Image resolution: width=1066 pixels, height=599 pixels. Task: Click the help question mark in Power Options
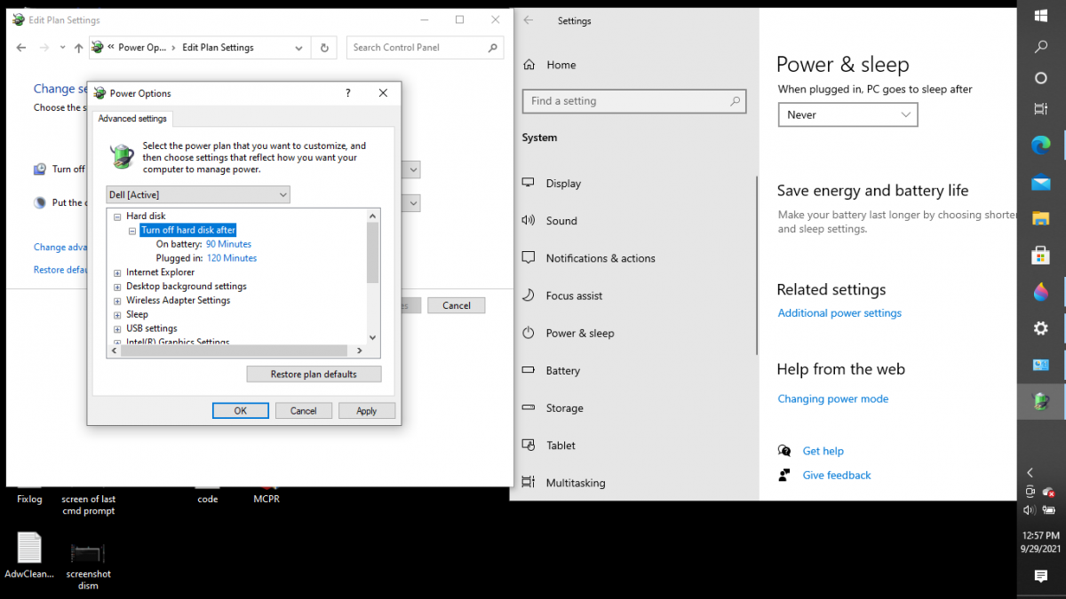coord(347,93)
